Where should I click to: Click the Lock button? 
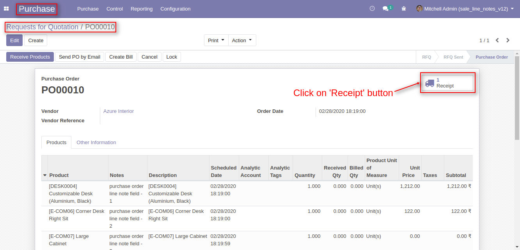[x=172, y=57]
